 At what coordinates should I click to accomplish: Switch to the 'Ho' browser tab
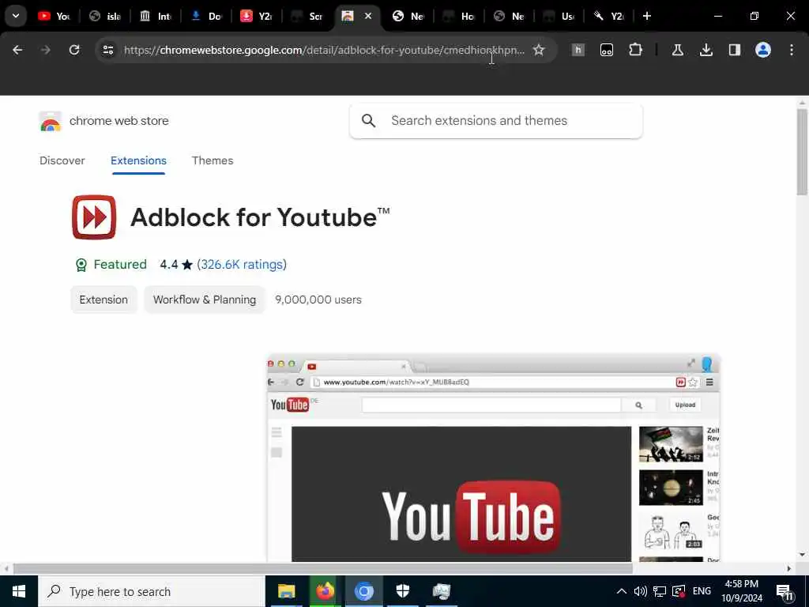point(459,16)
